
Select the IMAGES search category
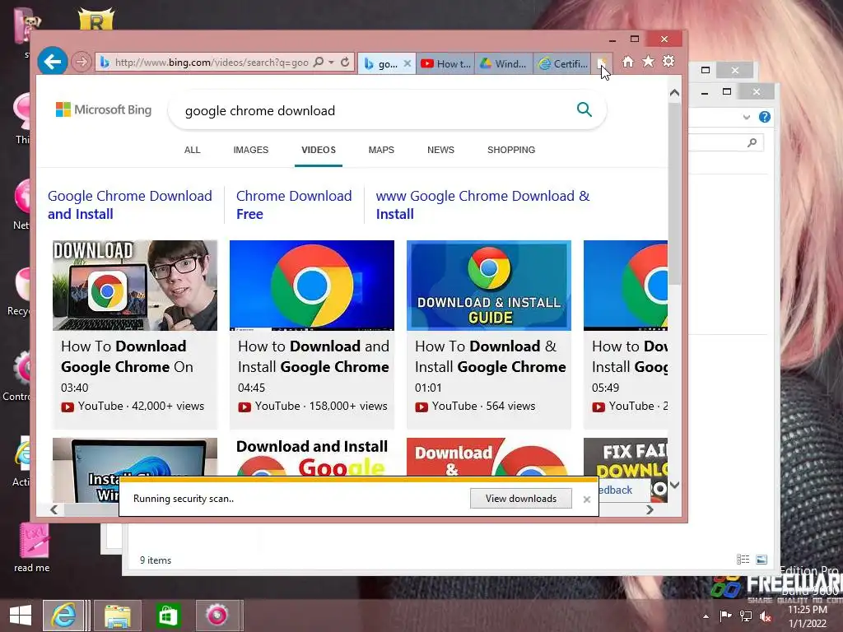pyautogui.click(x=250, y=150)
